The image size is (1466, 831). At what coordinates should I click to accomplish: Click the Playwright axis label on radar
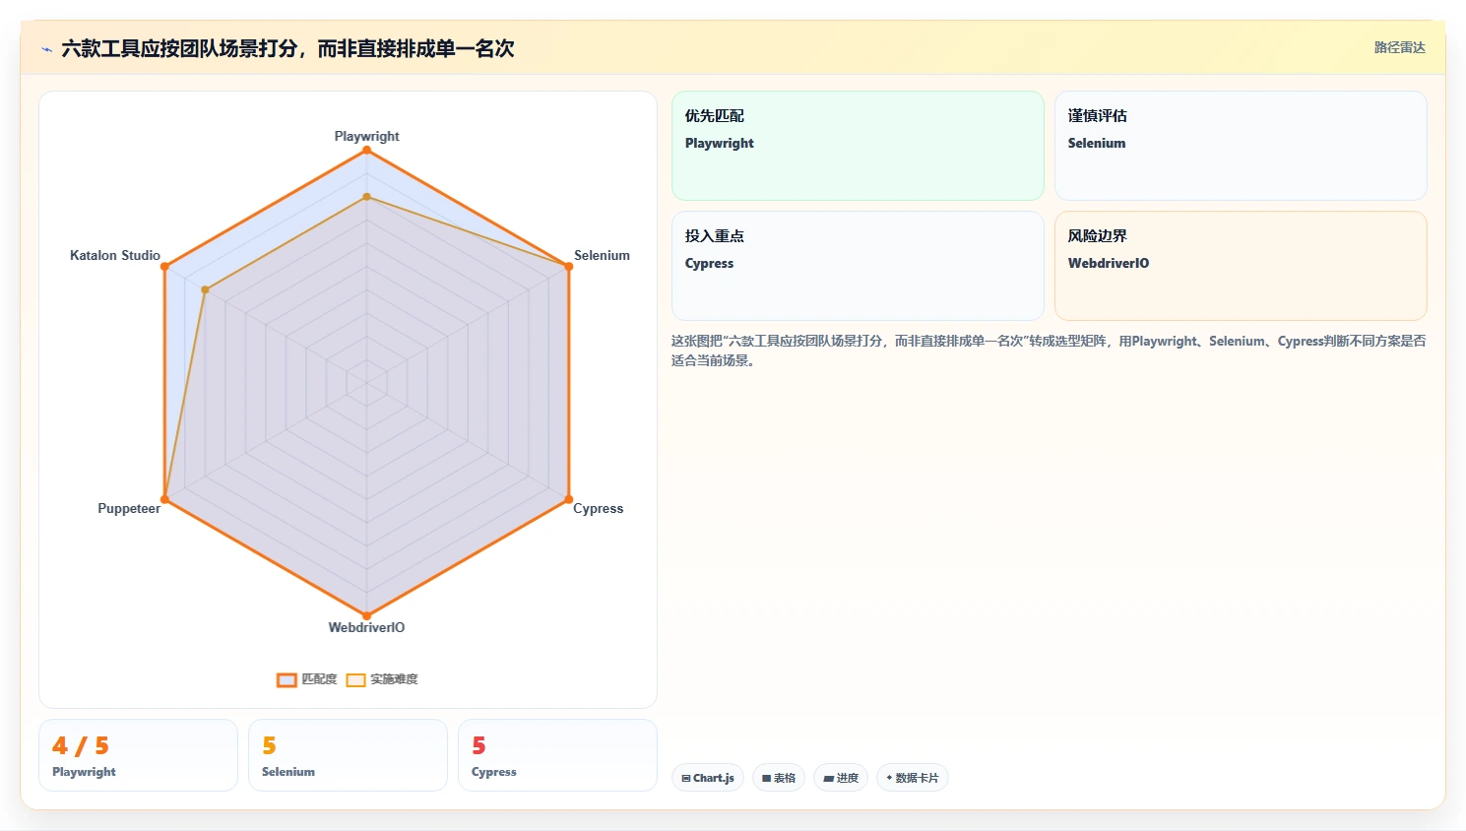[x=366, y=136]
